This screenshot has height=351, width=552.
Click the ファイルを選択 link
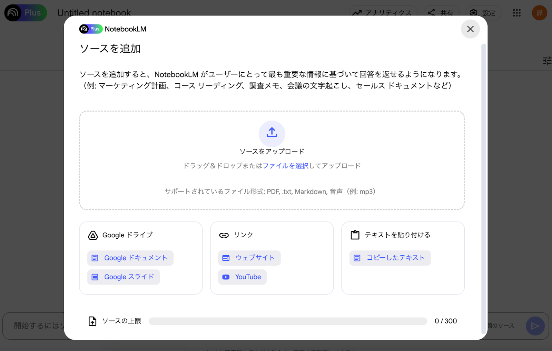click(285, 166)
